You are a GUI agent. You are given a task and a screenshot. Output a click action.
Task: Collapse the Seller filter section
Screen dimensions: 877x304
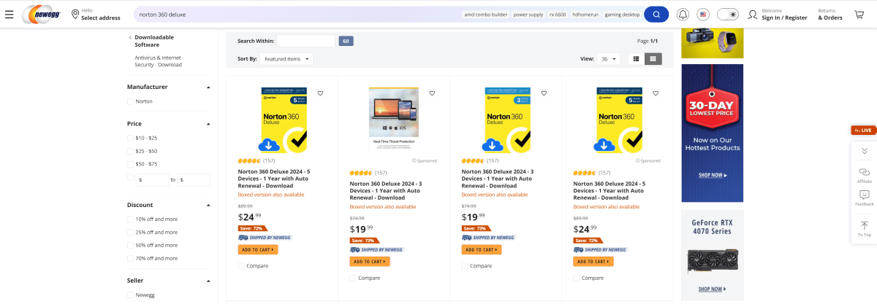click(x=208, y=281)
